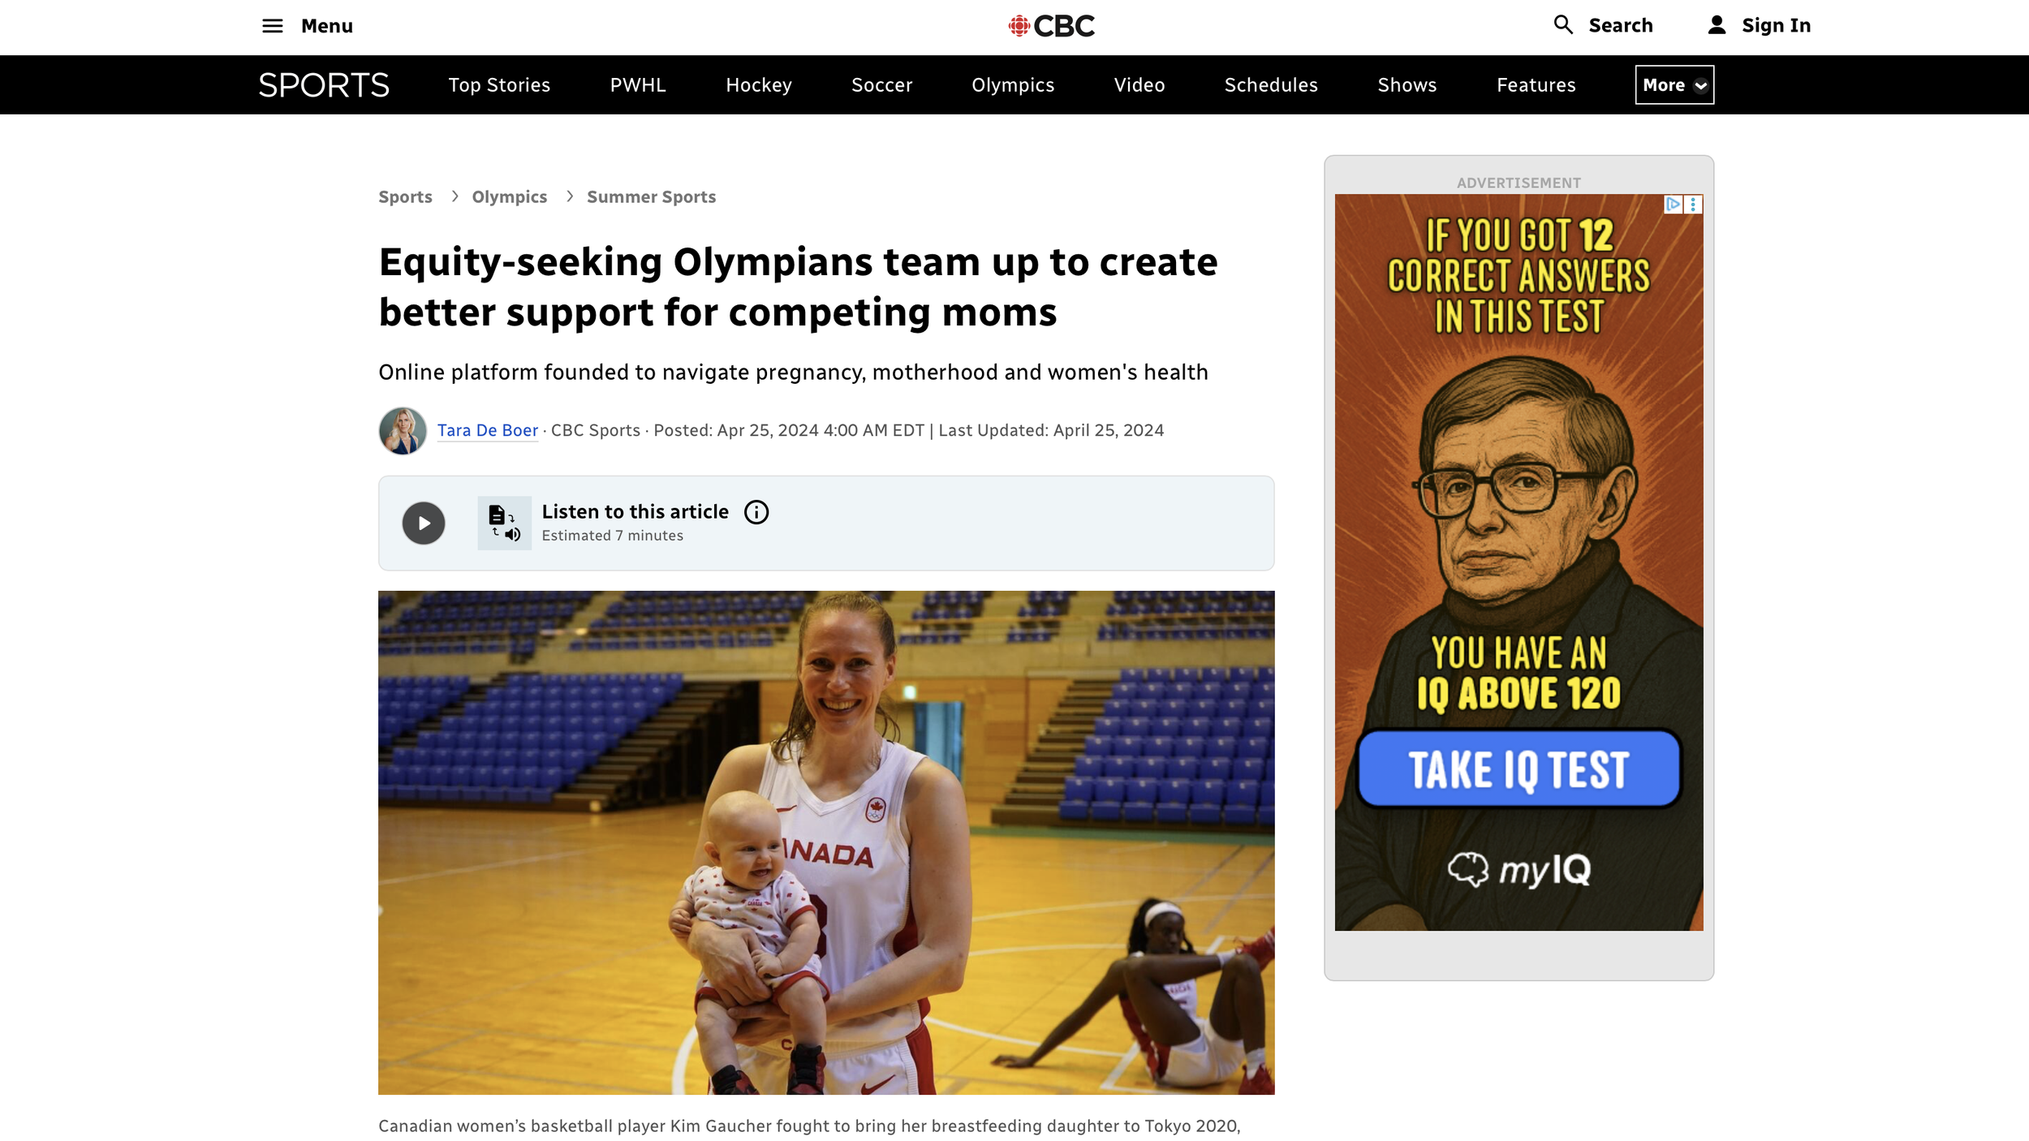
Task: Play the article audio
Action: point(424,523)
